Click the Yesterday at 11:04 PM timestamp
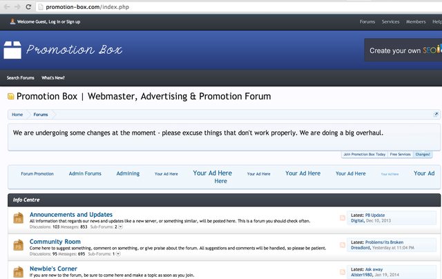Screen dimensions: 442x279 pyautogui.click(x=393, y=248)
